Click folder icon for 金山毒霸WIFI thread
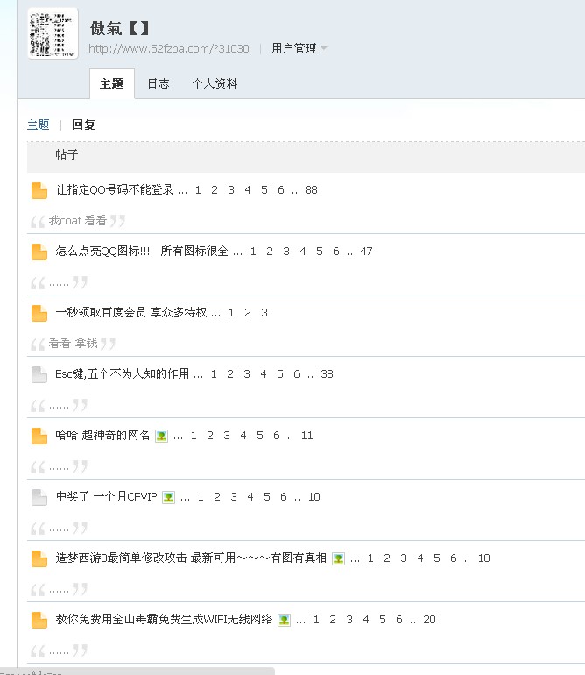 (x=39, y=620)
